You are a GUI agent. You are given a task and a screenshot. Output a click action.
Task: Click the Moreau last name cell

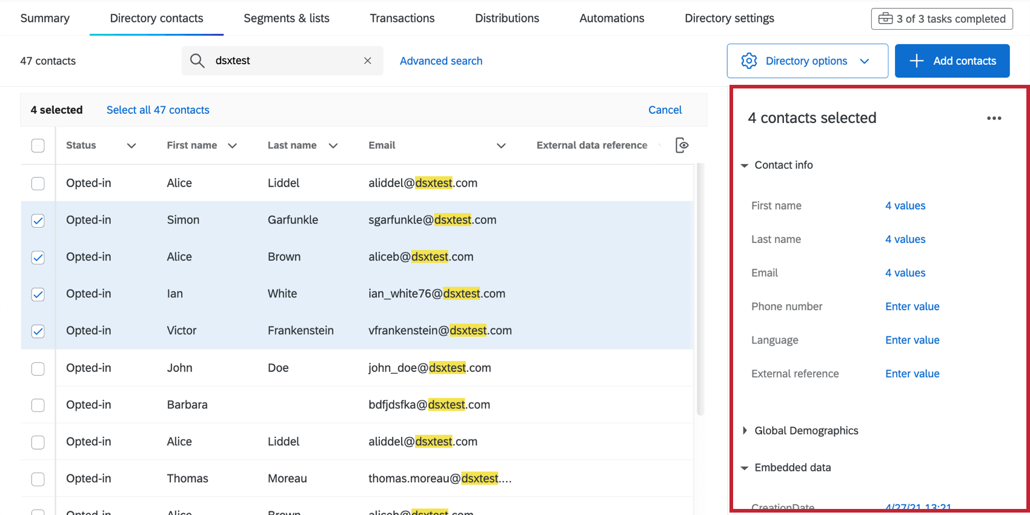[287, 479]
